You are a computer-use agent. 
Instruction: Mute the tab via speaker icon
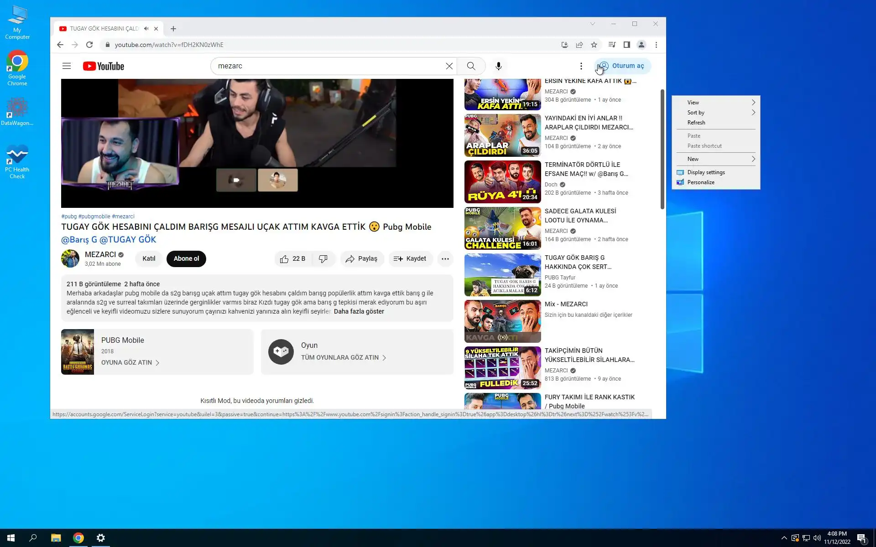[x=146, y=28]
